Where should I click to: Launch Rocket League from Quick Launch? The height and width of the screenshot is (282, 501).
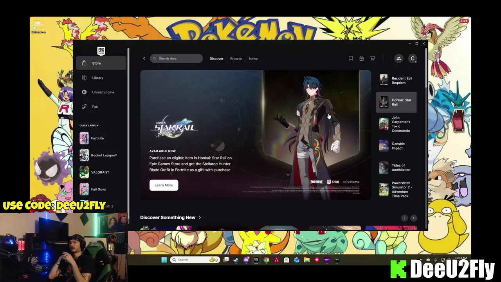pyautogui.click(x=101, y=155)
